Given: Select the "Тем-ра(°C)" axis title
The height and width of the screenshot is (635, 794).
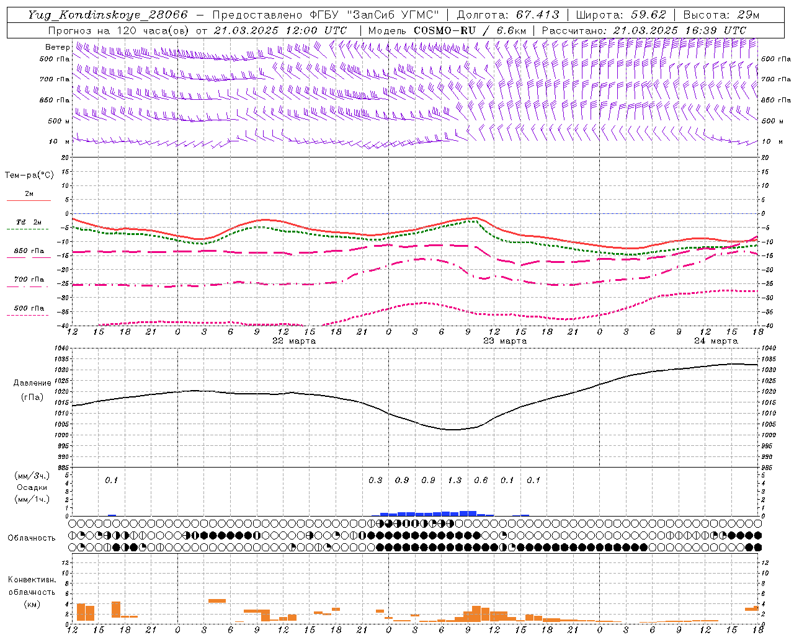Looking at the screenshot, I should coord(29,175).
